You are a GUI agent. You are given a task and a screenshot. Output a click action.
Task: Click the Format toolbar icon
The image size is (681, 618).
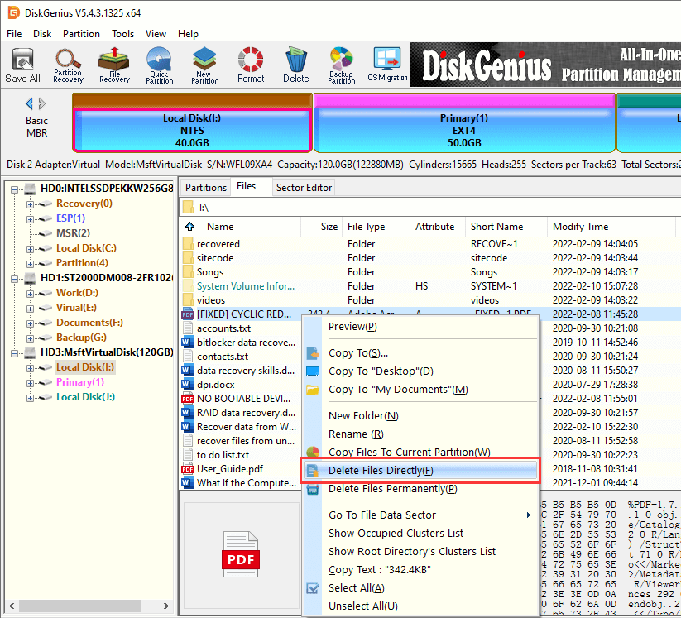click(251, 65)
